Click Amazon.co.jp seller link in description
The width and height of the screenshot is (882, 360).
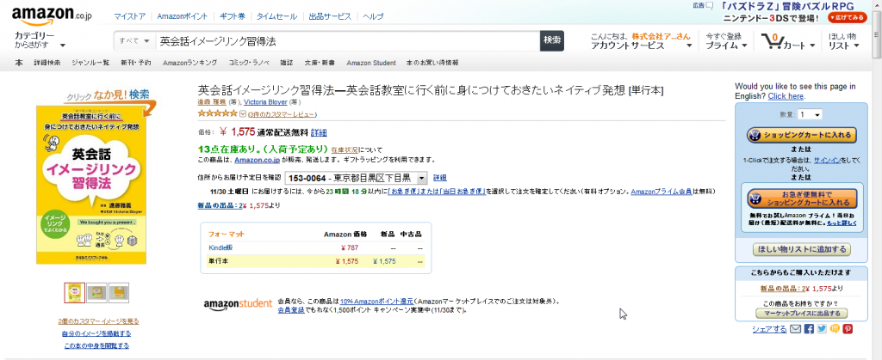click(x=257, y=159)
